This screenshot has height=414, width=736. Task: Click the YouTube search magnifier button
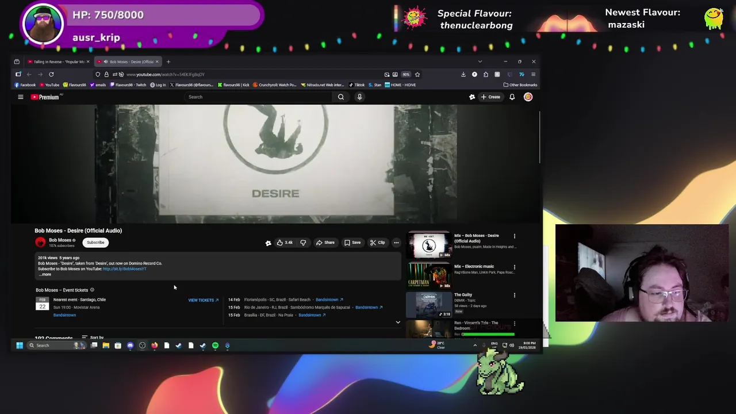pyautogui.click(x=341, y=97)
